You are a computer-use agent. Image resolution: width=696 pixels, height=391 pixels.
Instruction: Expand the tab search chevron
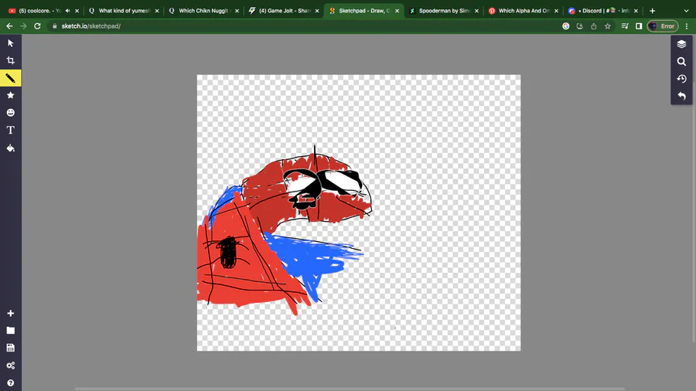(686, 11)
